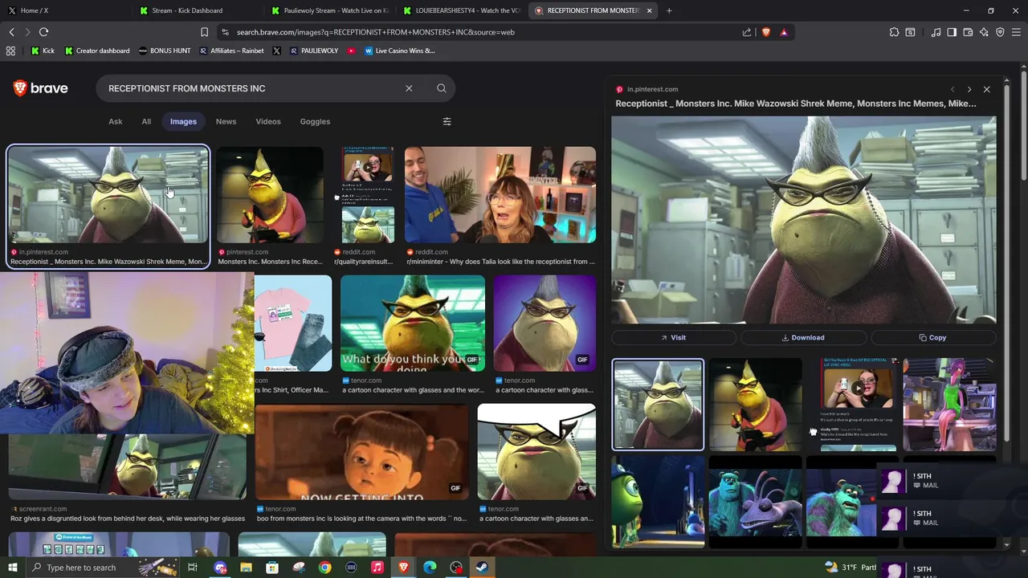The width and height of the screenshot is (1028, 578).
Task: Open Microsoft Store from taskbar
Action: [x=272, y=568]
